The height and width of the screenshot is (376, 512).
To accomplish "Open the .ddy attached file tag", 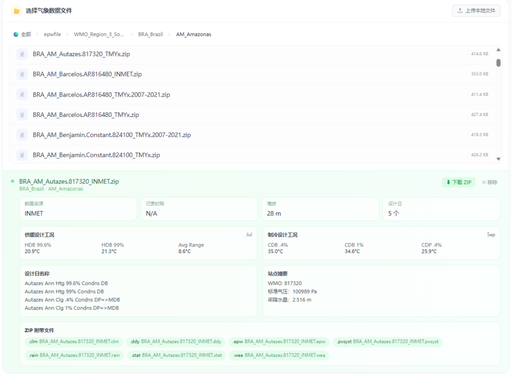I will 175,342.
